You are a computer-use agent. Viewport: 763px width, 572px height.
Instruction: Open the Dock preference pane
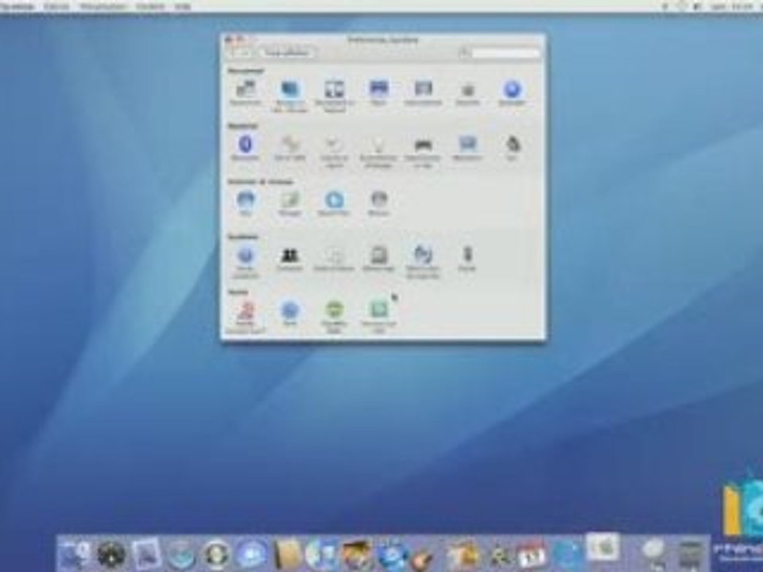pos(378,92)
